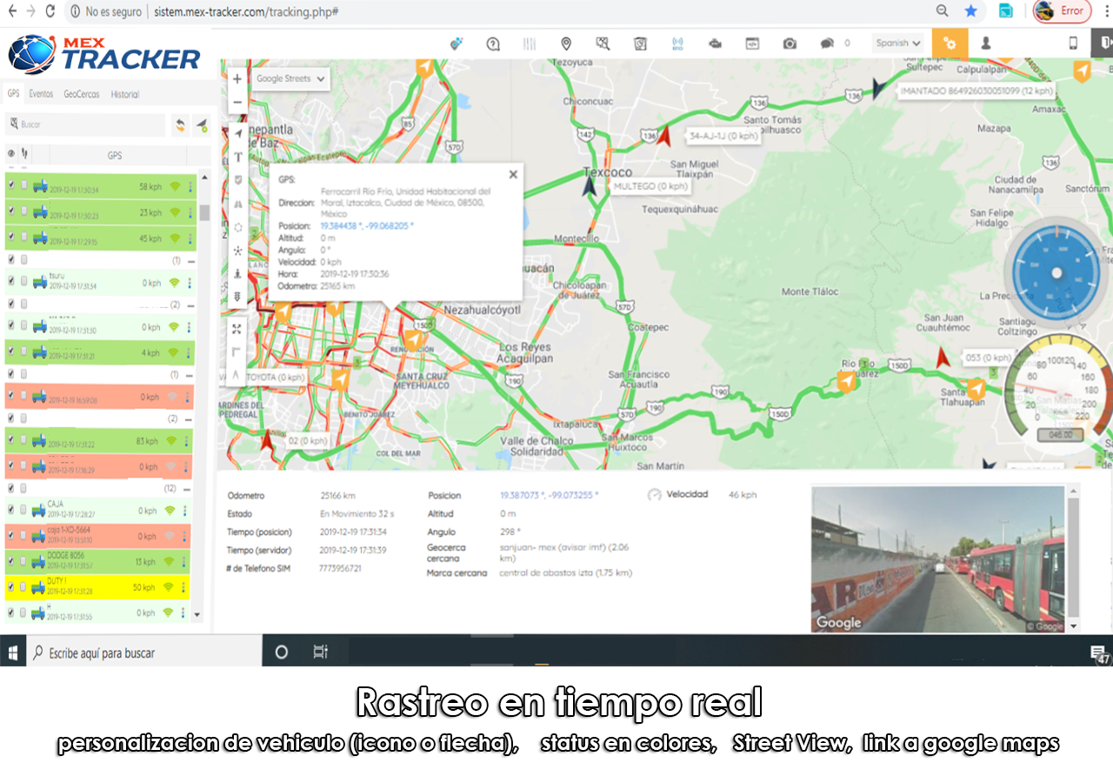Click the mobile phone version icon
The width and height of the screenshot is (1113, 783).
(x=1073, y=43)
